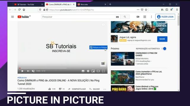190x106 pixels.
Task: Click COMPARTILHAR share button
Action: click(x=77, y=89)
